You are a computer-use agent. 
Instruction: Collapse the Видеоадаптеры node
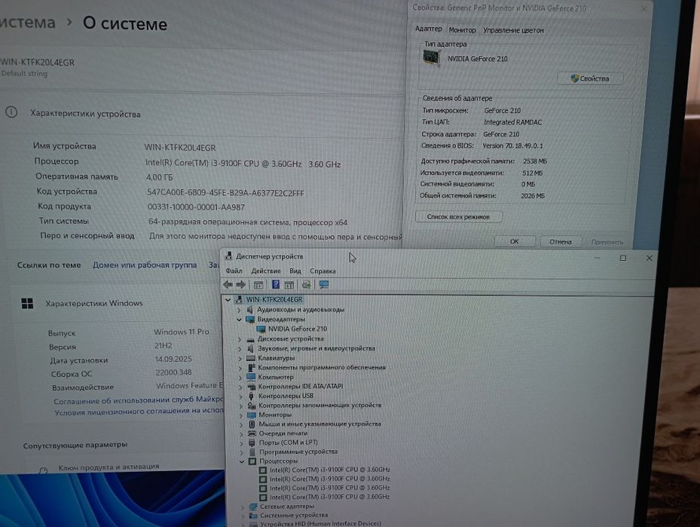(x=239, y=320)
